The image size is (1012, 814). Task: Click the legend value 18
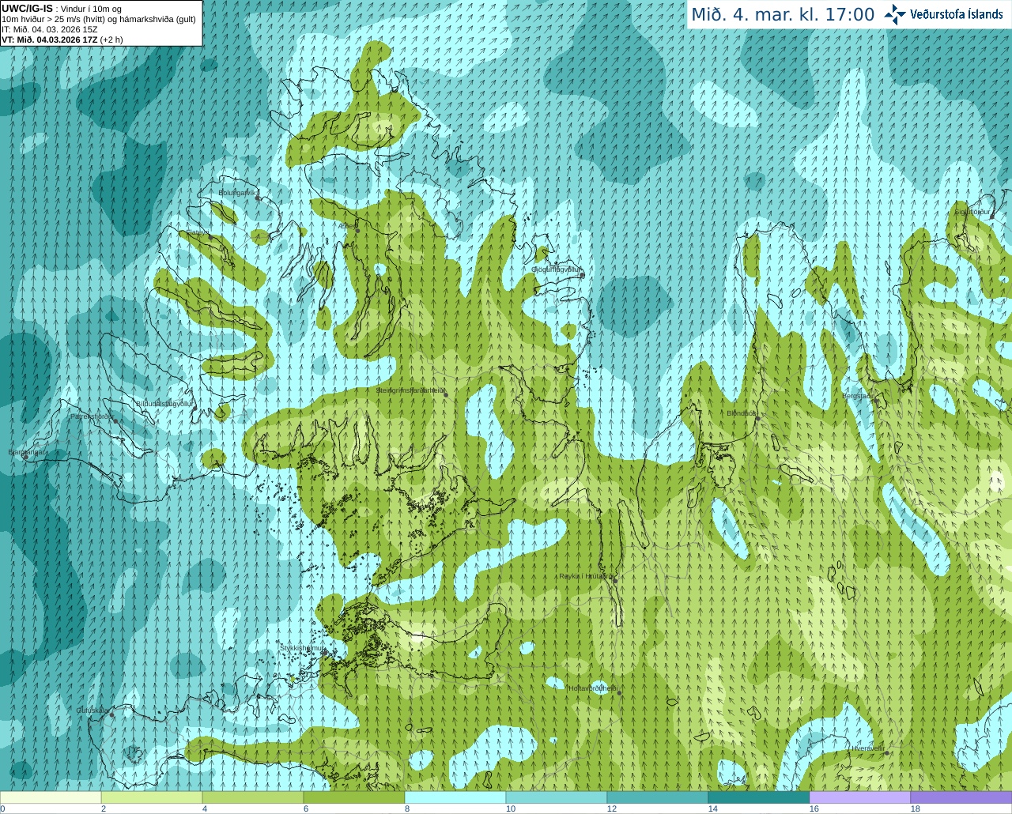click(x=916, y=808)
